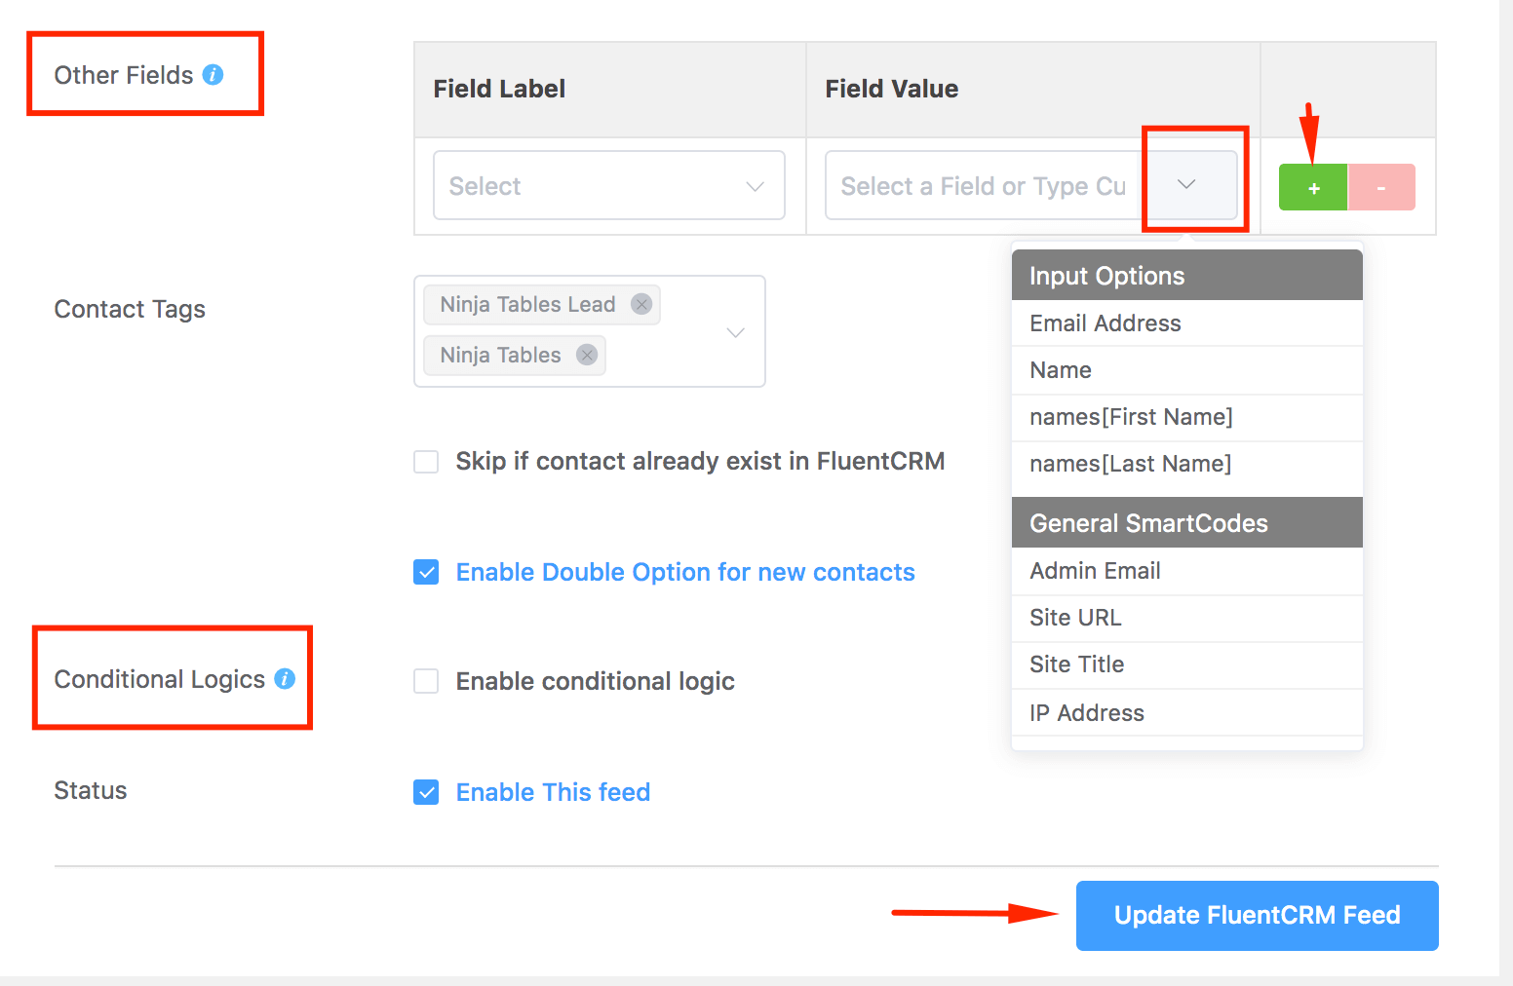Screen dimensions: 1513x986
Task: Remove the Ninja Tables Lead tag
Action: (x=640, y=304)
